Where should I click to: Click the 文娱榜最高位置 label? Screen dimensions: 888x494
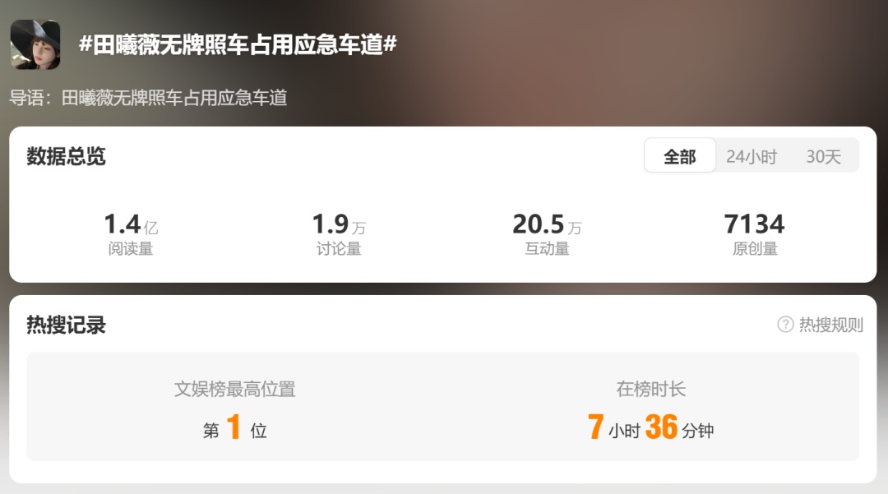click(234, 389)
